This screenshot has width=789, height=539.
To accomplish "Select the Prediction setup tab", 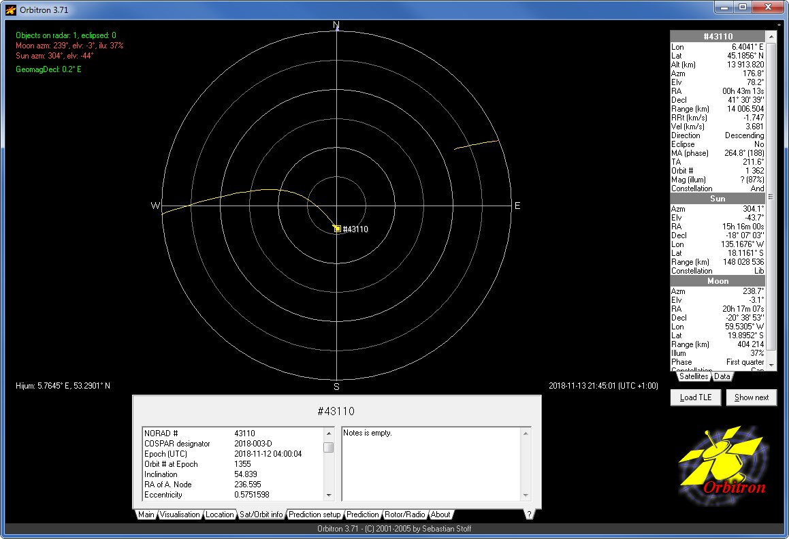I will pos(315,514).
